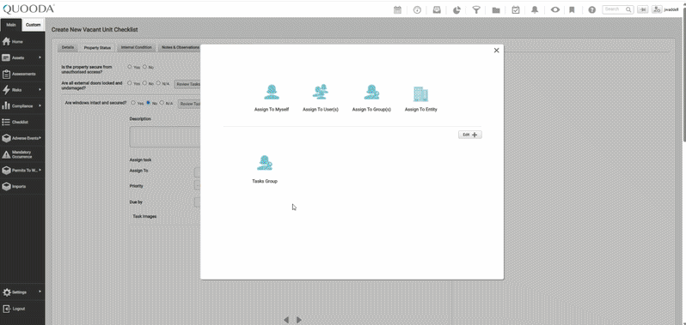This screenshot has width=686, height=325.
Task: Open the user profile icon near jwaddell
Action: pos(657,9)
